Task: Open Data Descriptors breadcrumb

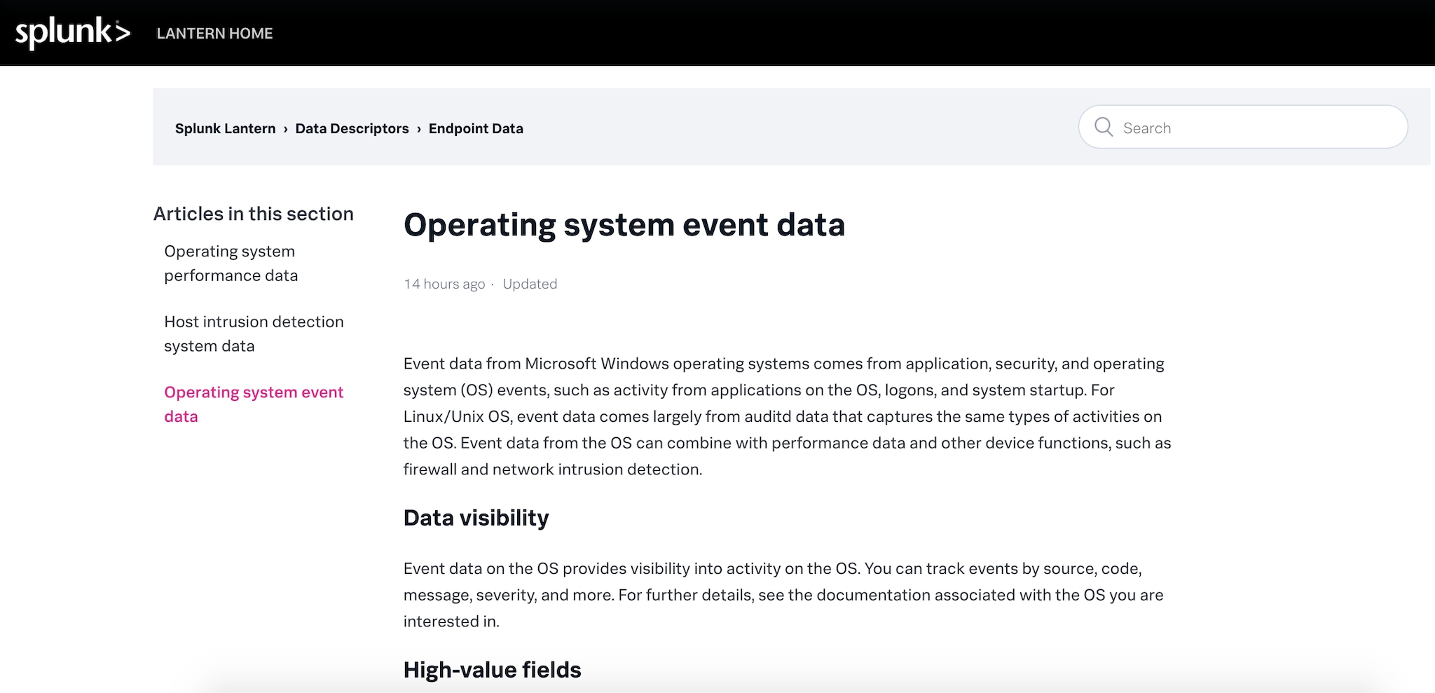Action: tap(352, 128)
